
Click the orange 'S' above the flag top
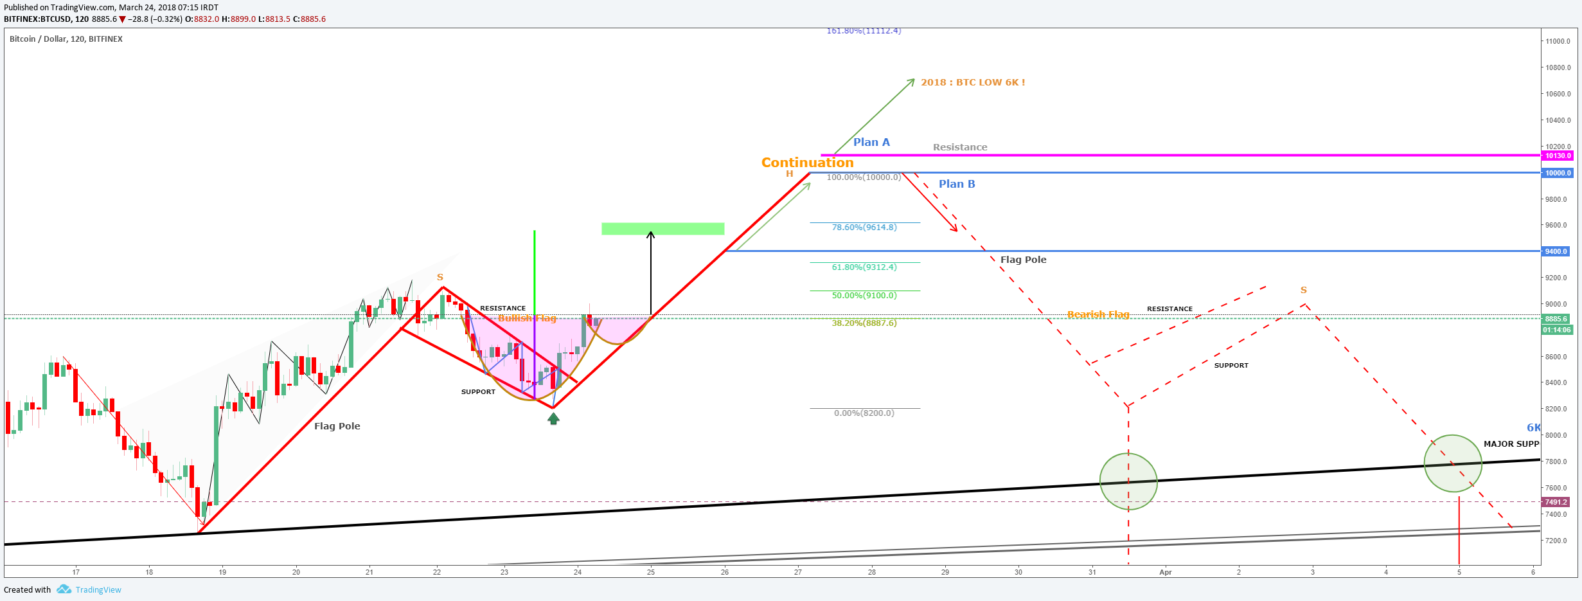440,278
